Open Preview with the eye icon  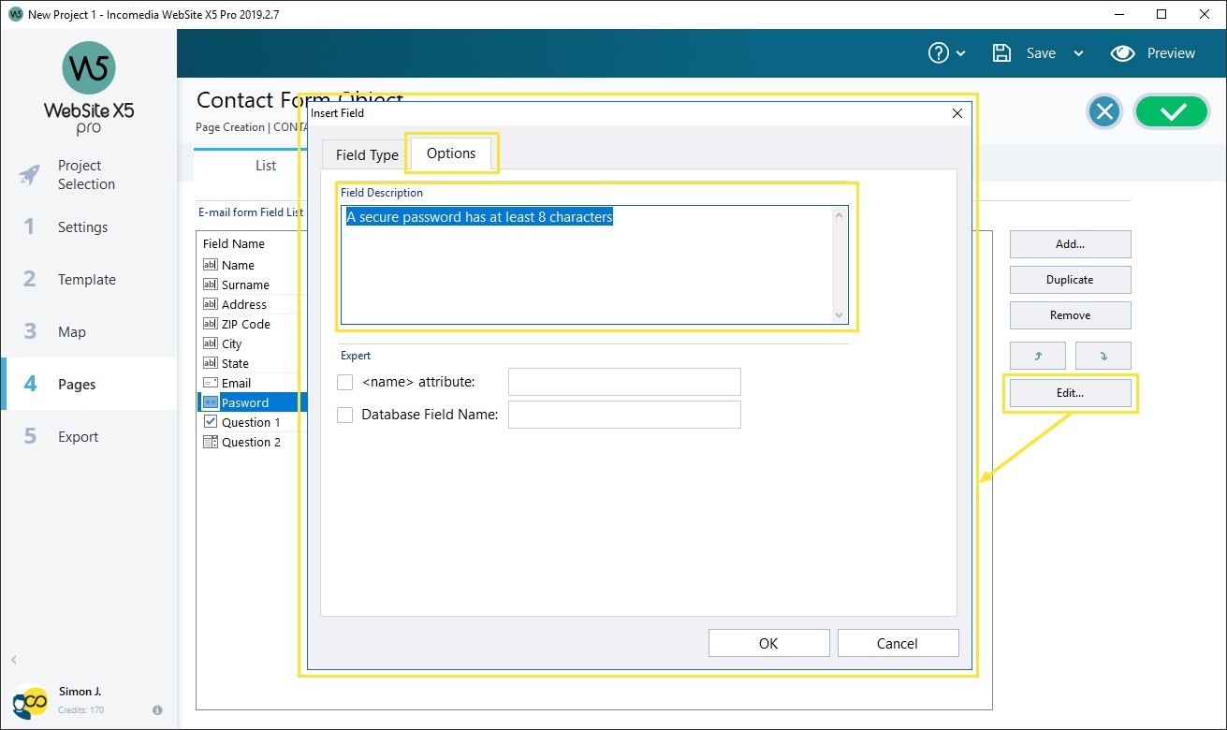(1123, 53)
